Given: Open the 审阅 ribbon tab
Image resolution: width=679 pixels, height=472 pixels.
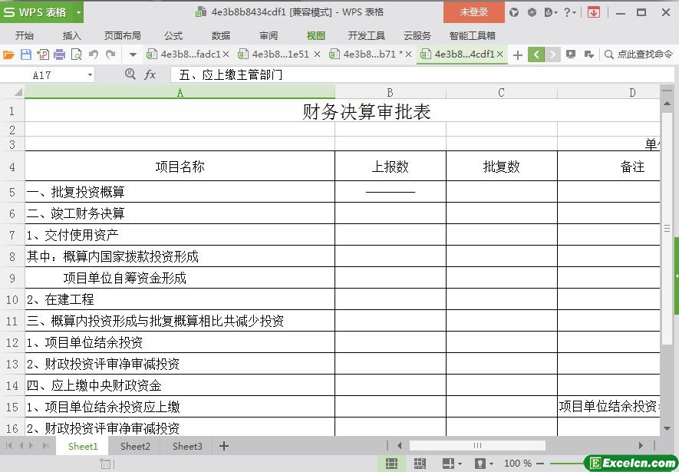Looking at the screenshot, I should tap(269, 35).
